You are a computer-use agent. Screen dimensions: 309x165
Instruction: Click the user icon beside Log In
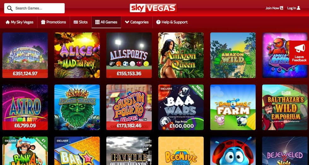[299, 8]
